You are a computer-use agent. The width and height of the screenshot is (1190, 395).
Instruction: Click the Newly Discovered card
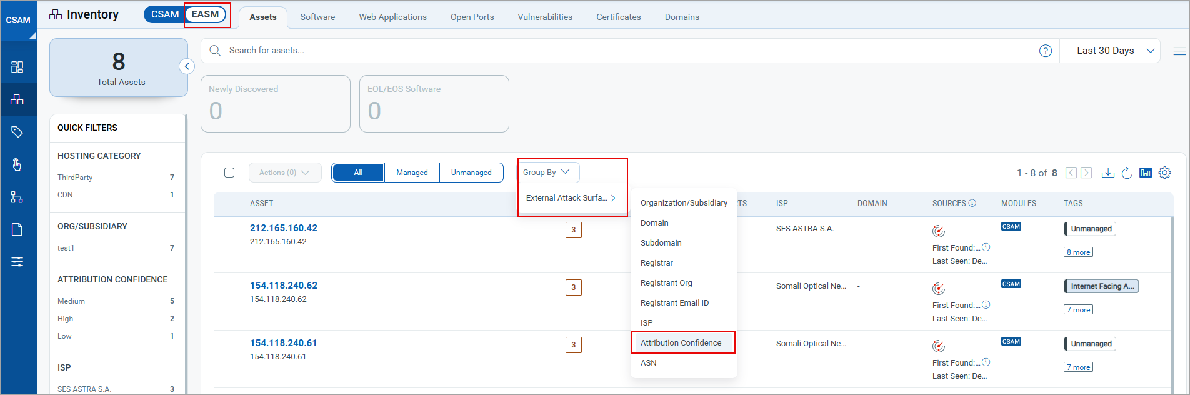tap(275, 104)
